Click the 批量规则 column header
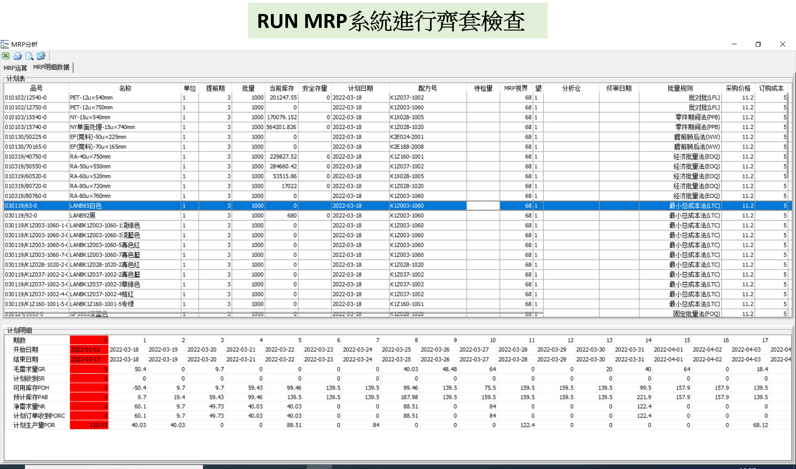This screenshot has width=796, height=469. point(680,88)
